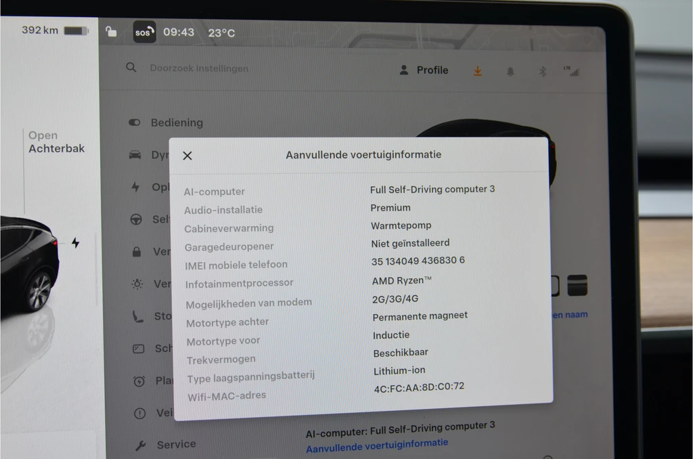
Task: Tap the lights sun menu icon
Action: point(137,284)
